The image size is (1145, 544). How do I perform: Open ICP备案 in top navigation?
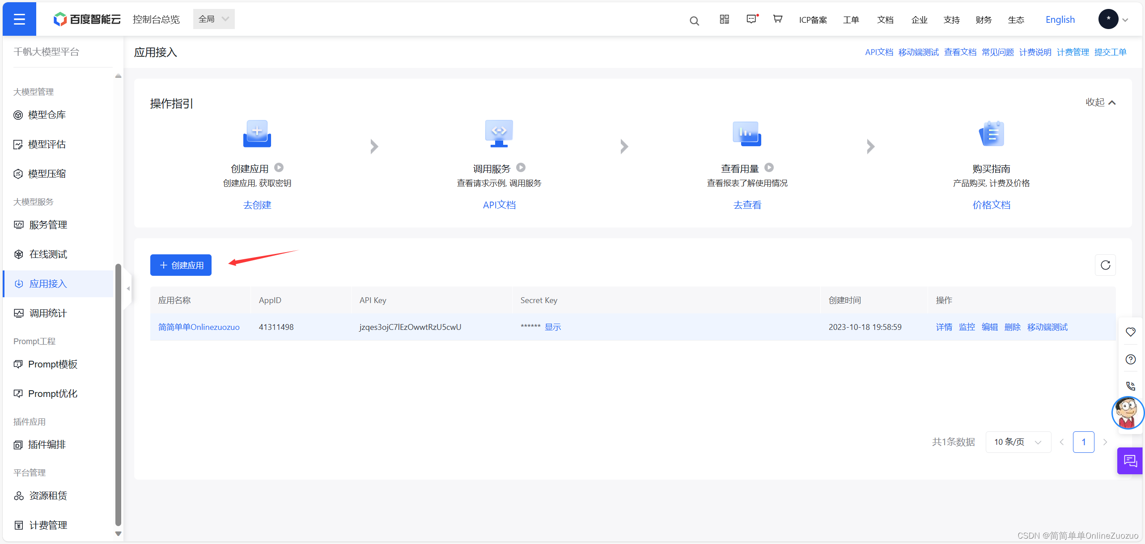813,20
